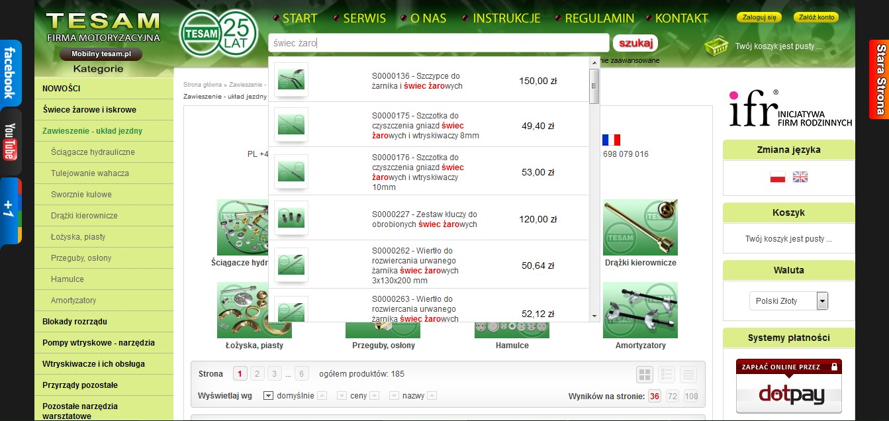Open the KONTAKT menu item
The image size is (889, 421).
pyautogui.click(x=681, y=19)
